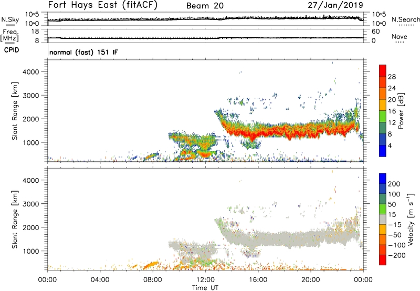420x291 pixels.
Task: Click the 'CPID' label
Action: tap(12, 50)
